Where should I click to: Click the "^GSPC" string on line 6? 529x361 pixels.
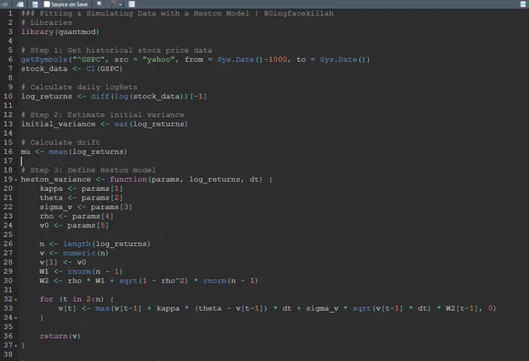tap(90, 60)
